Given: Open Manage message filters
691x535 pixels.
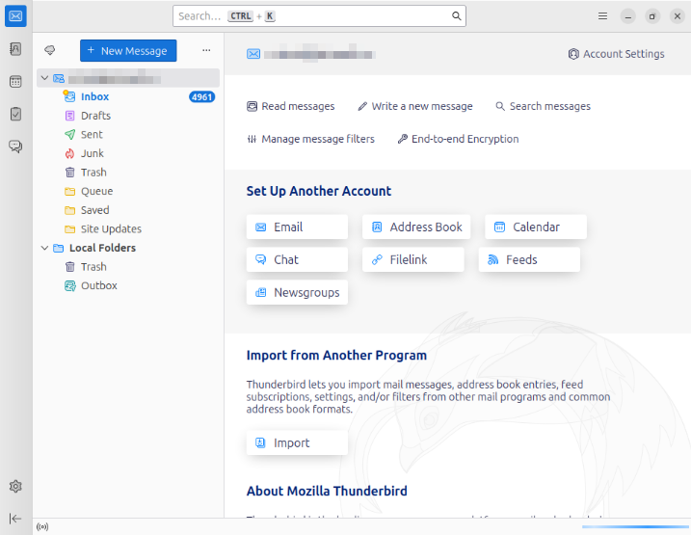Looking at the screenshot, I should 310,139.
